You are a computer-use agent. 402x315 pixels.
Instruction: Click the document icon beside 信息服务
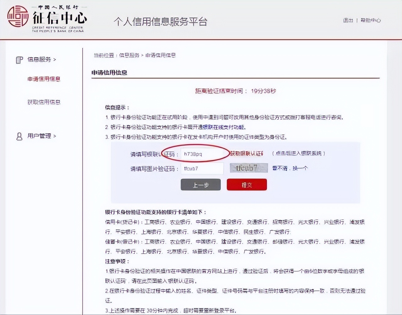tap(19, 59)
